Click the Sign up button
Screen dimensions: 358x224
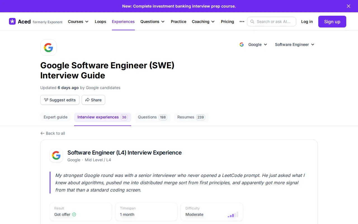tap(332, 22)
